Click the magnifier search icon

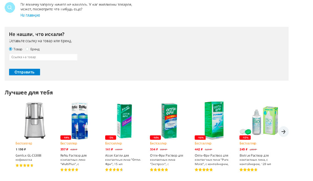(x=10, y=8)
